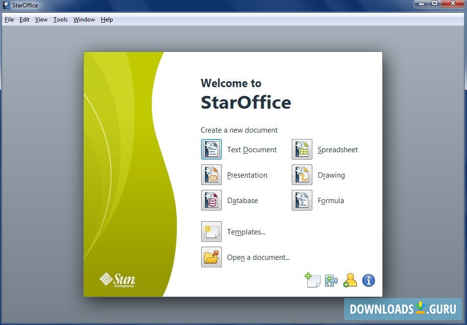Open the File menu
This screenshot has height=325, width=467.
coord(9,20)
